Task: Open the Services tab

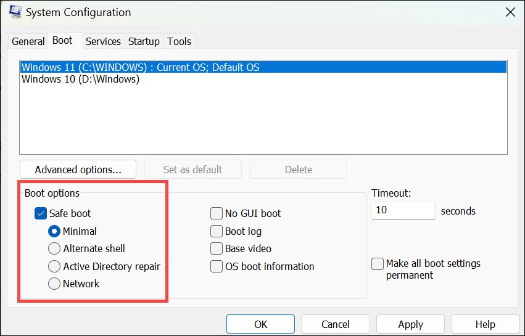Action: pos(103,41)
